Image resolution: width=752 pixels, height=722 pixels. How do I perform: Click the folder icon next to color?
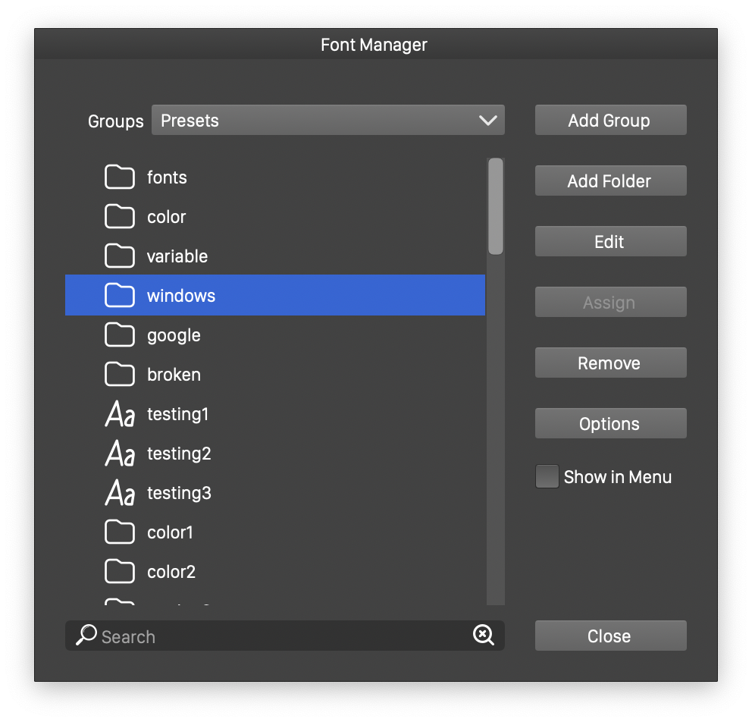[119, 217]
